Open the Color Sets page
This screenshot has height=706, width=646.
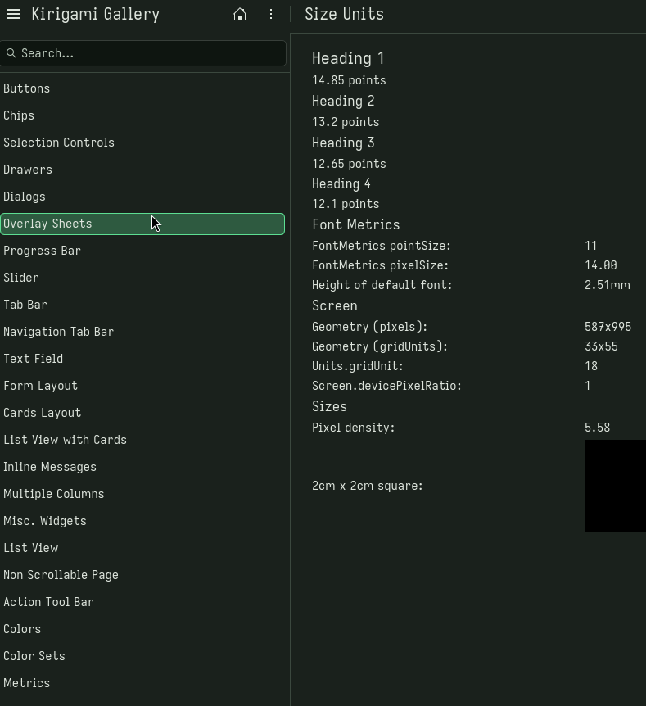point(34,656)
